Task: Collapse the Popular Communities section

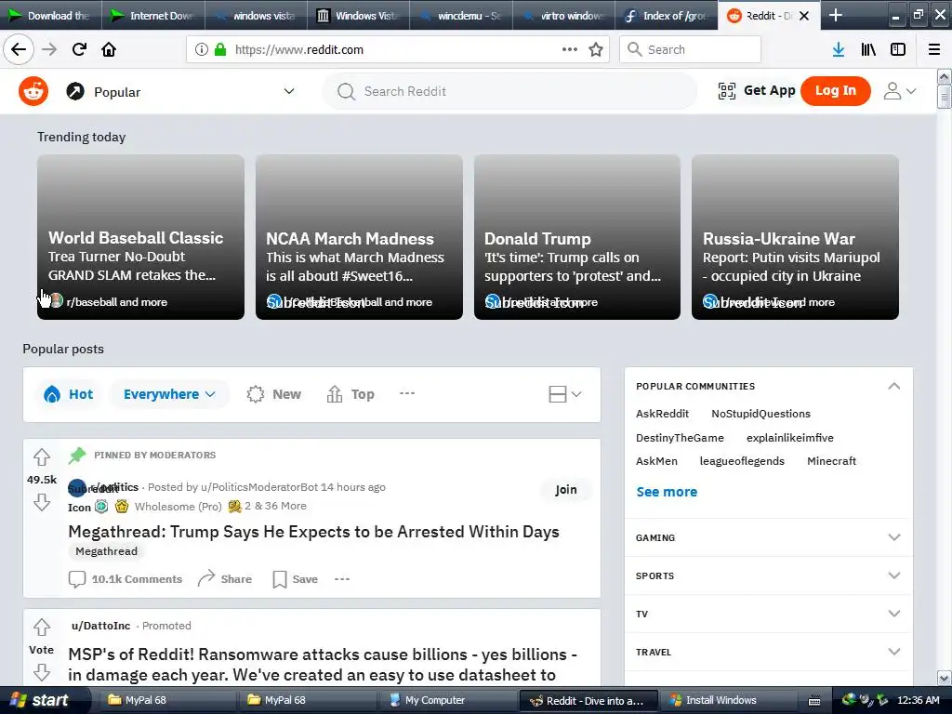Action: pos(893,386)
